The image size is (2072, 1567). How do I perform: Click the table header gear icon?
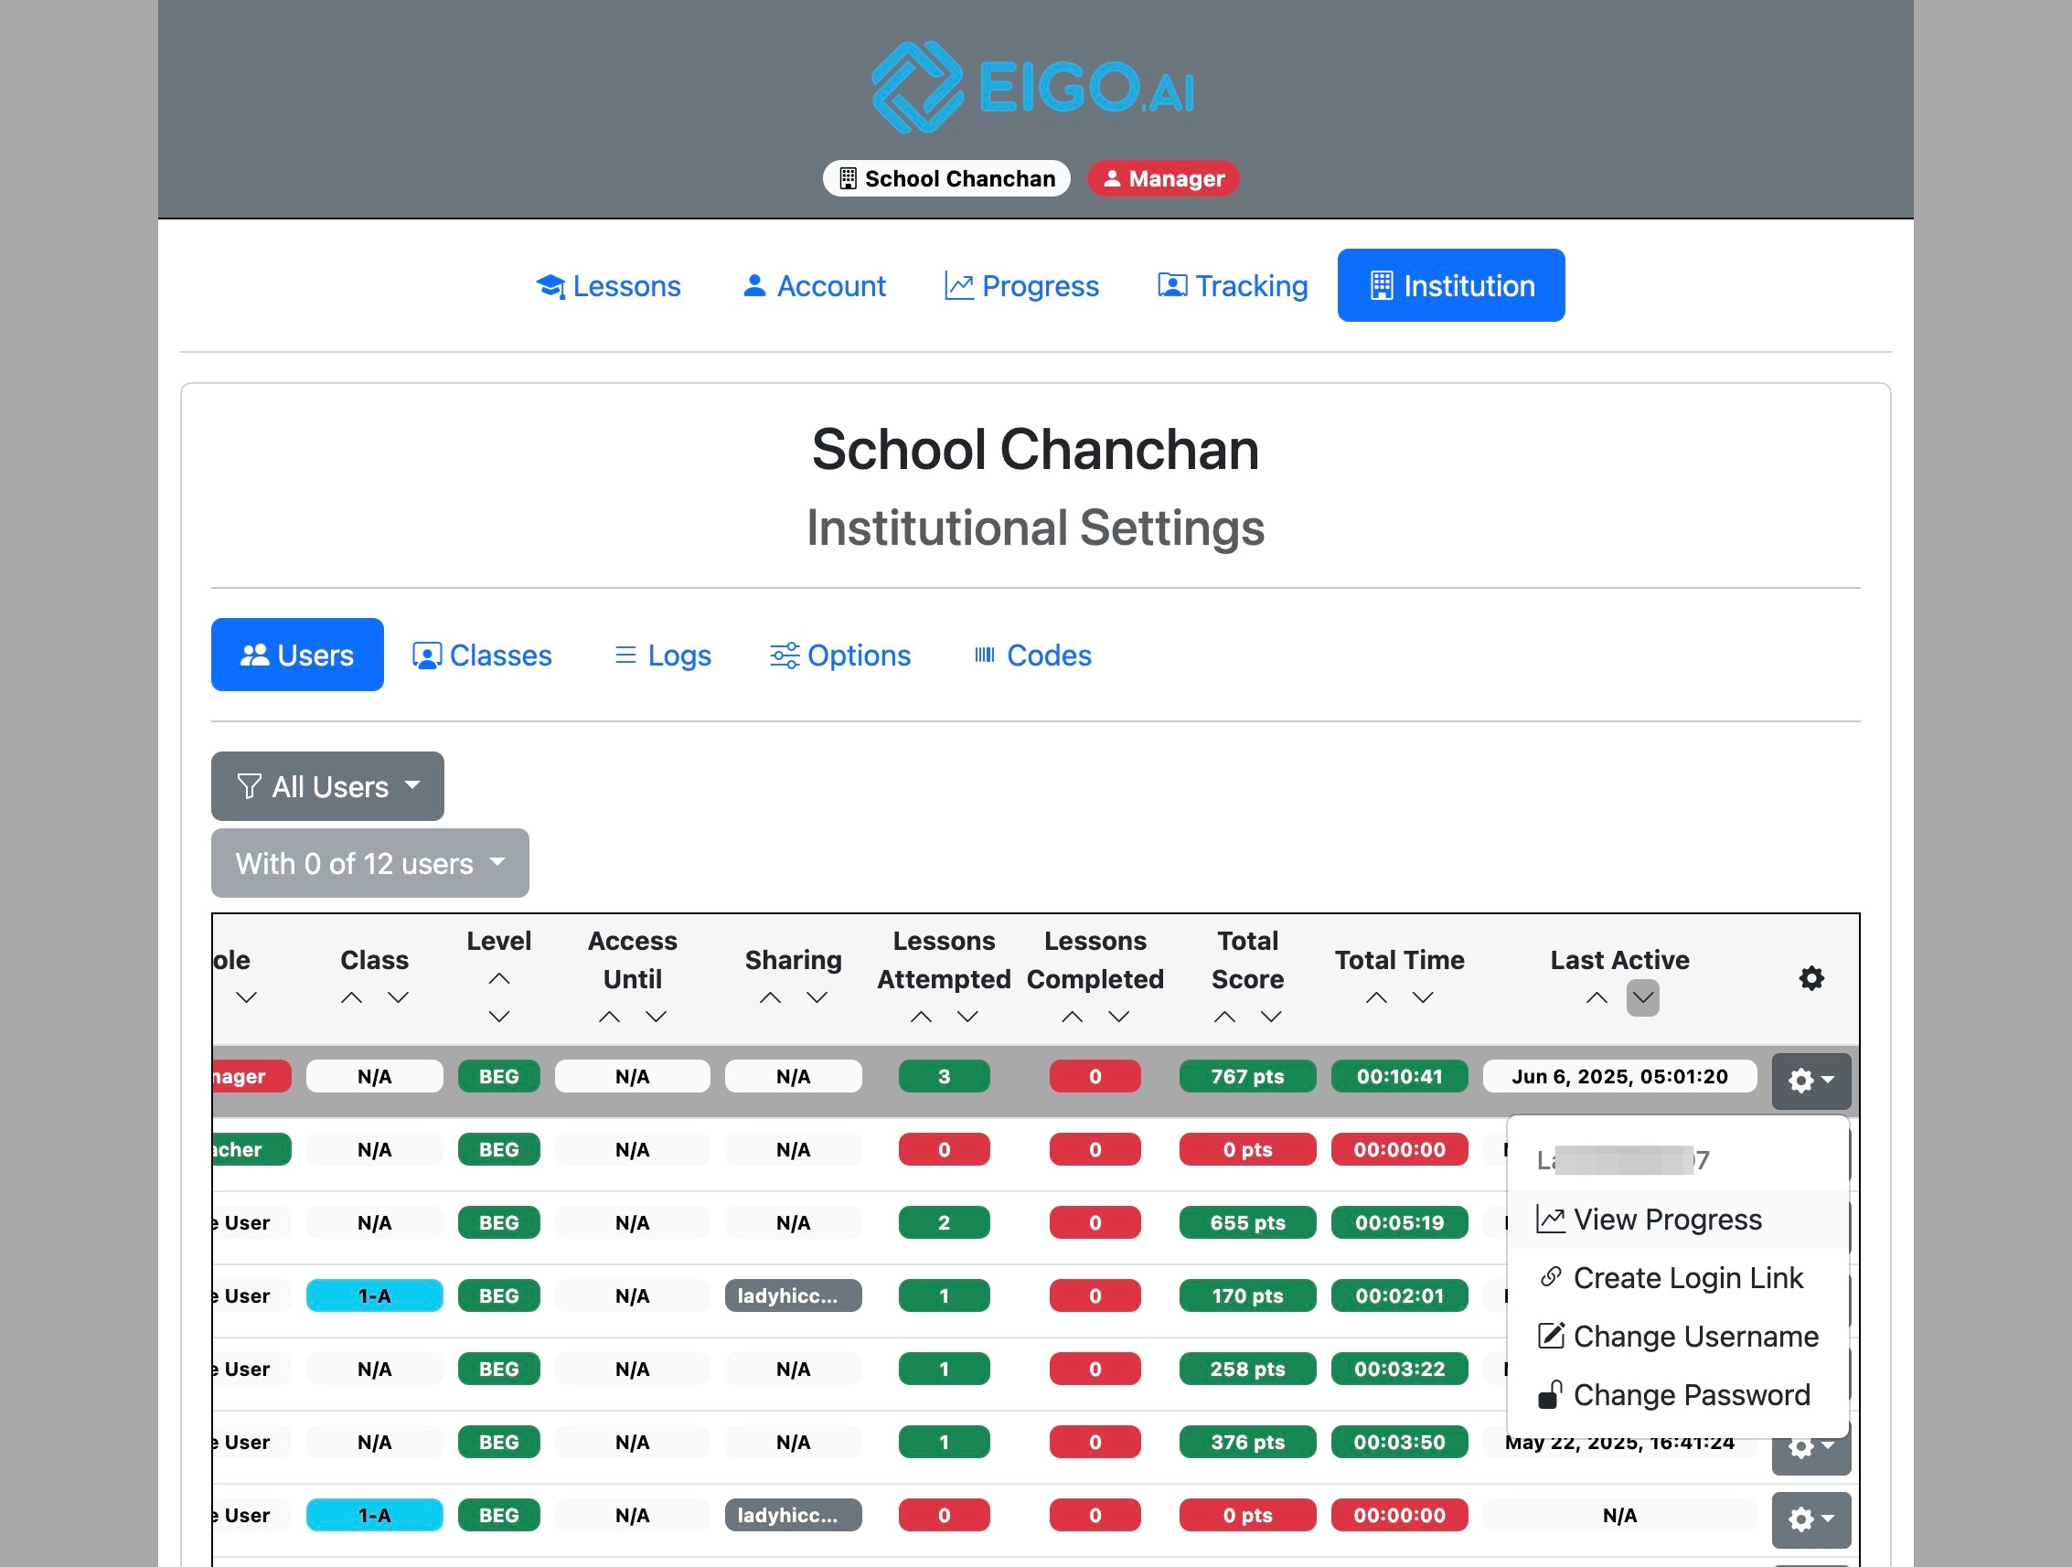[x=1811, y=979]
